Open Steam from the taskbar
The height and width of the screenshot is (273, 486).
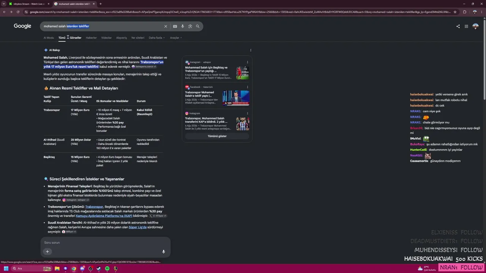(x=99, y=268)
